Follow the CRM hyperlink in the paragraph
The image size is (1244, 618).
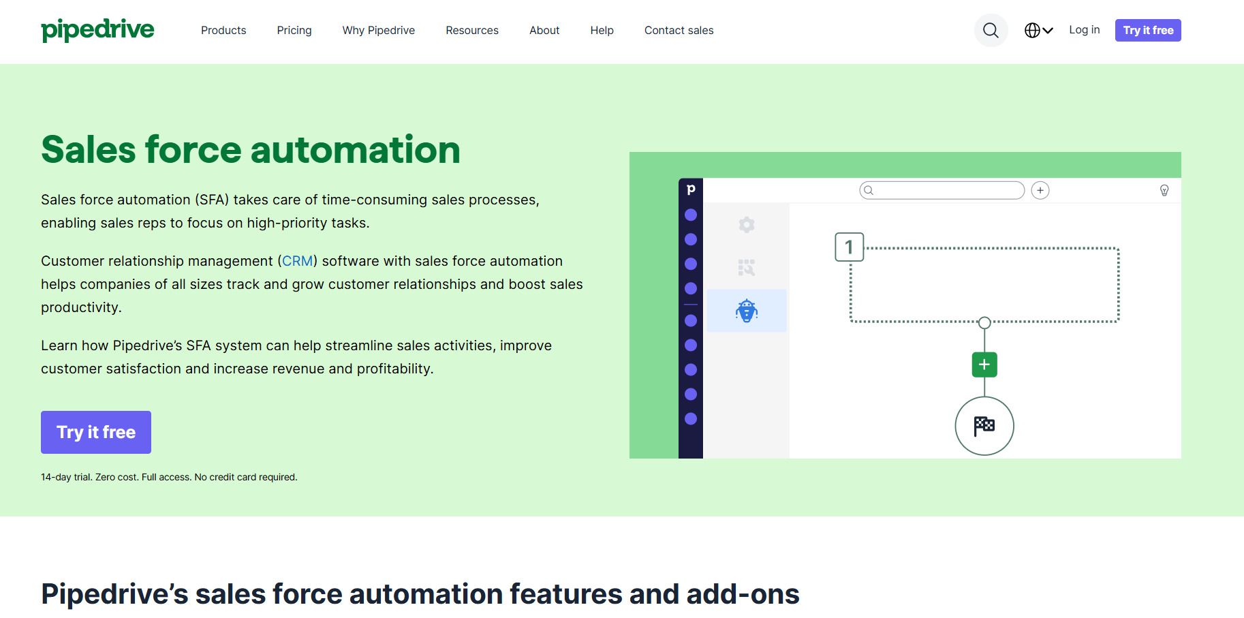298,261
